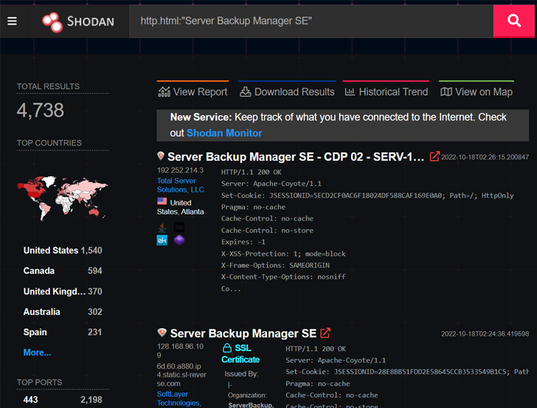Open the SoftLayer Technologies link
Image resolution: width=537 pixels, height=408 pixels.
(x=179, y=398)
